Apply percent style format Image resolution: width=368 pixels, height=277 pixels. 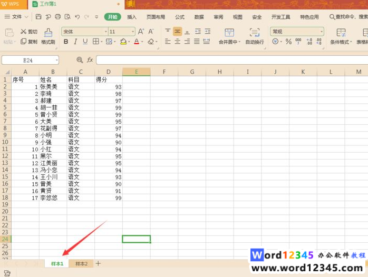(288, 42)
